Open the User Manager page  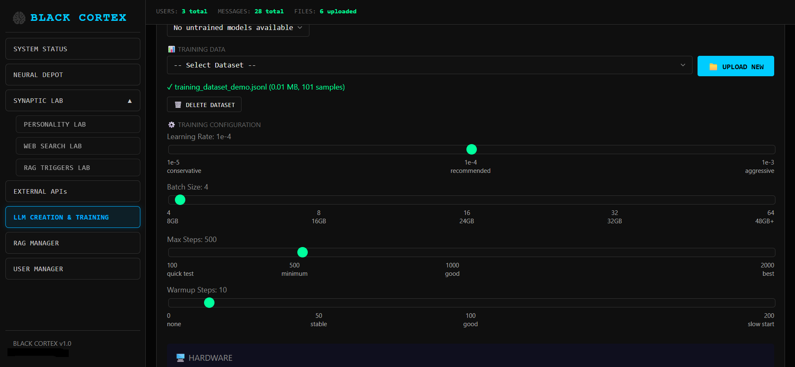(73, 269)
